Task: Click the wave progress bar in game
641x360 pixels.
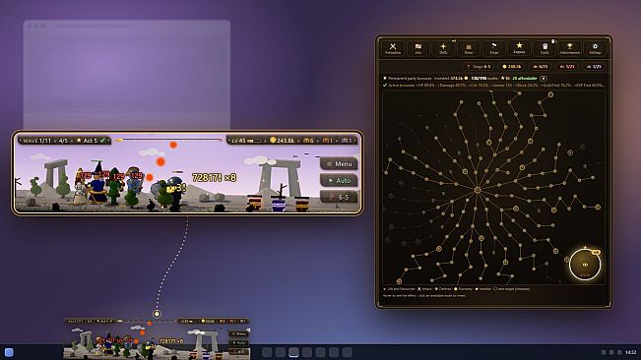Action: 168,140
